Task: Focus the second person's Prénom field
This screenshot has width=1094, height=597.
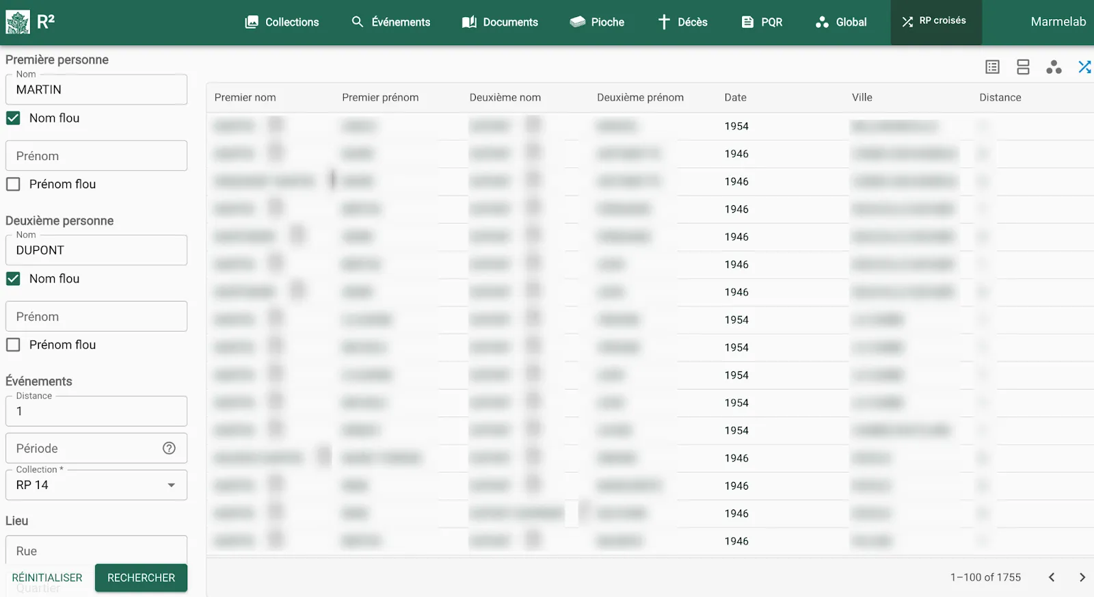Action: click(96, 317)
